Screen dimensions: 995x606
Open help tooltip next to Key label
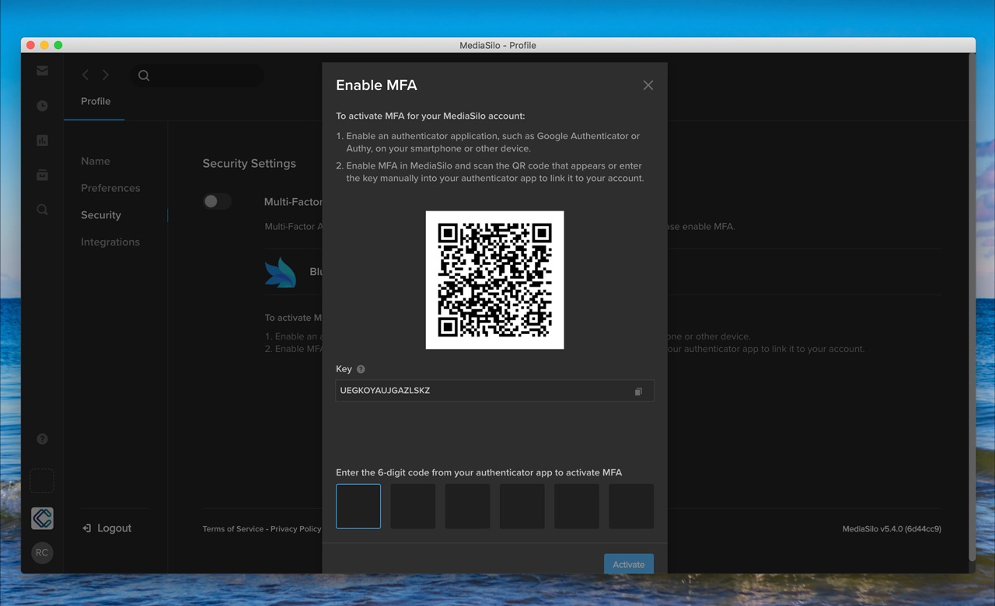click(x=361, y=369)
